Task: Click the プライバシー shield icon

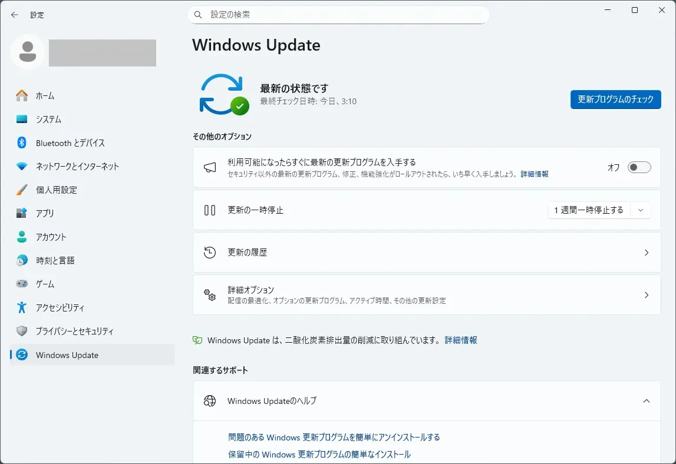Action: point(22,331)
